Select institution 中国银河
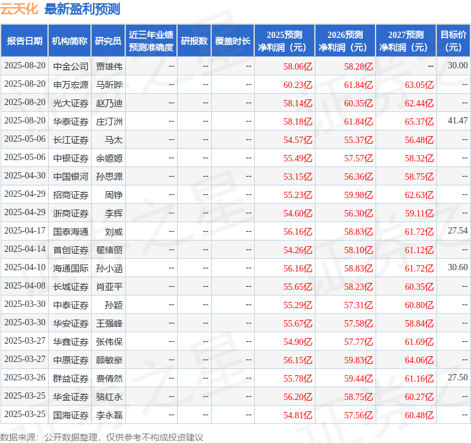Image resolution: width=471 pixels, height=443 pixels. click(71, 176)
